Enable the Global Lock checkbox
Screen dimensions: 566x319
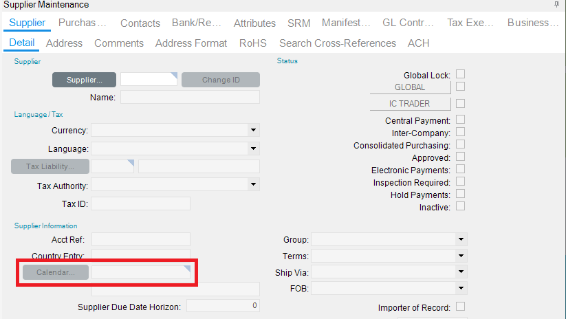coord(461,74)
